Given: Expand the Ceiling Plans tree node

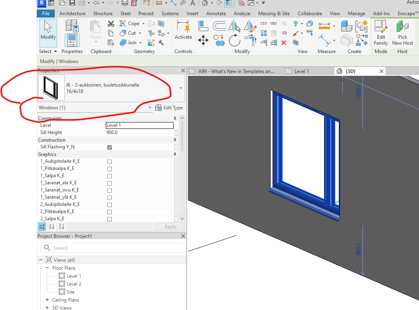Looking at the screenshot, I should click(48, 300).
